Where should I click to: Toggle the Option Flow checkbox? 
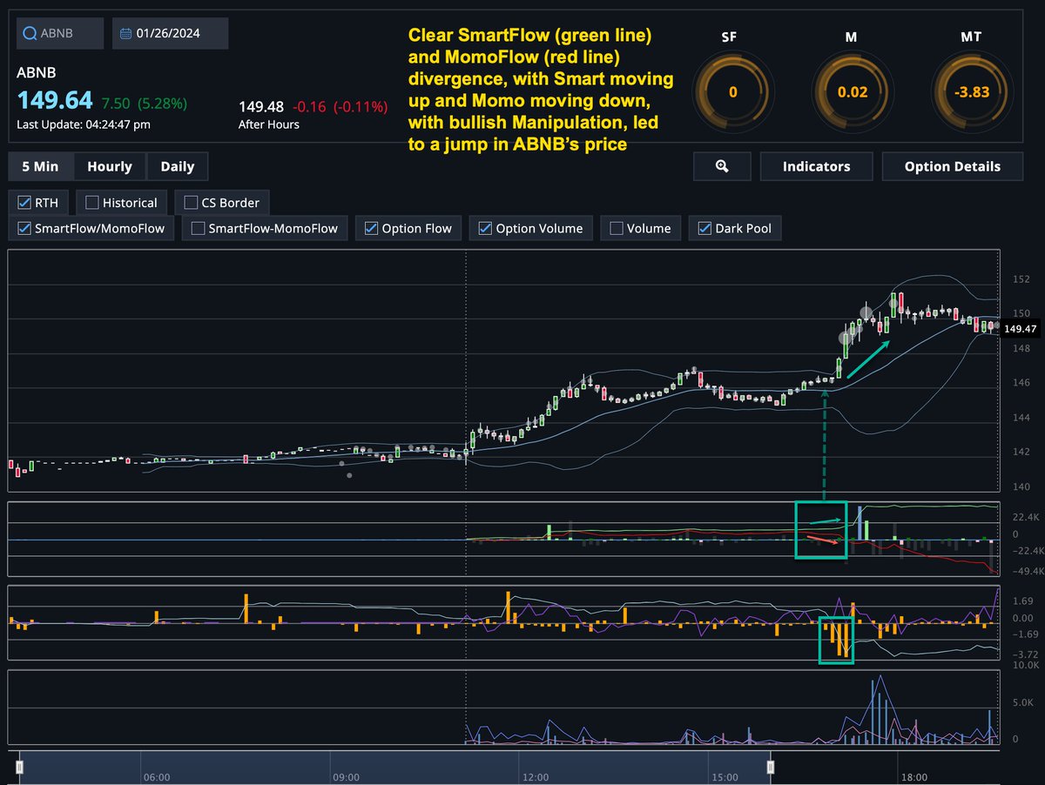point(372,229)
